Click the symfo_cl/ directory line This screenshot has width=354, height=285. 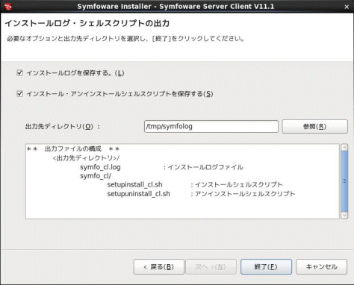pos(96,176)
